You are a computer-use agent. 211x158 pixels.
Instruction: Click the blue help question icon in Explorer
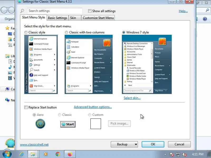pyautogui.click(x=205, y=19)
